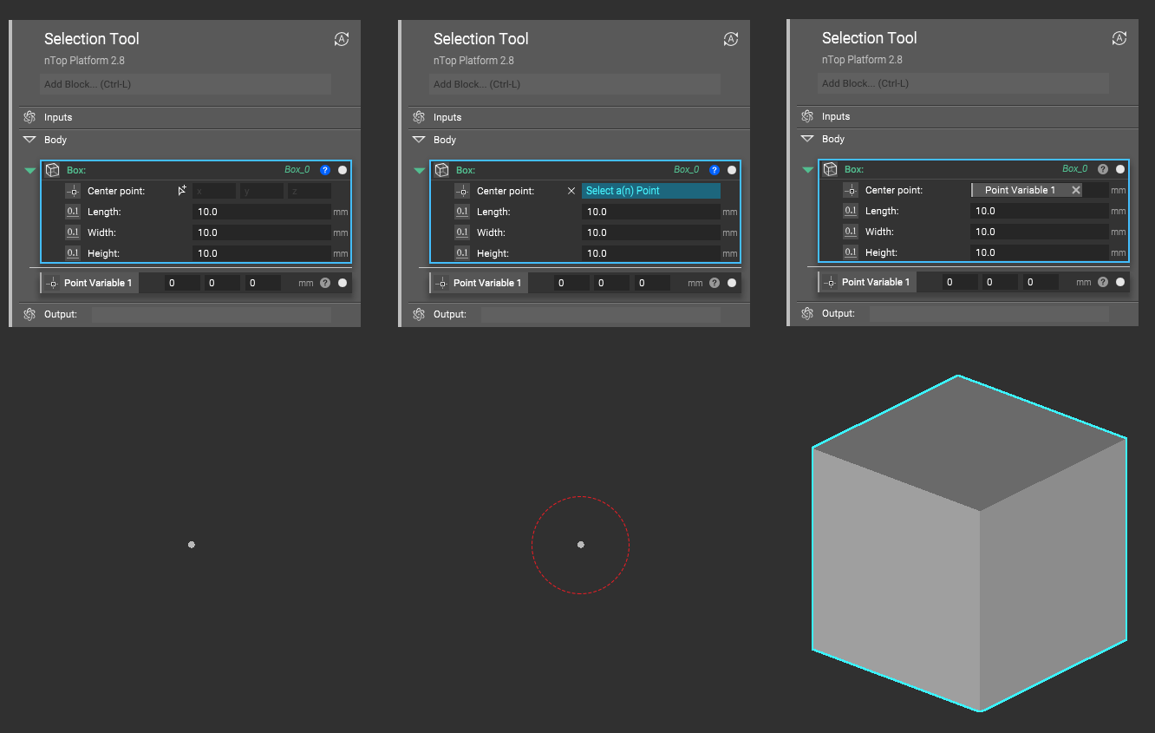Click the Inputs gear icon in the left panel
The height and width of the screenshot is (733, 1155).
[29, 117]
